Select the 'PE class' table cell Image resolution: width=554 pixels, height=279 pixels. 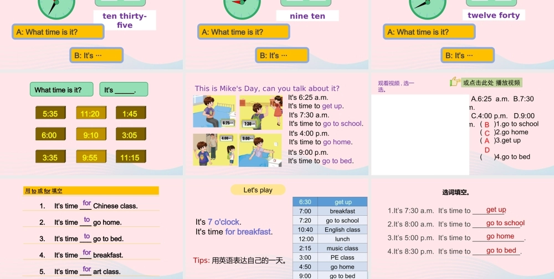pos(342,257)
